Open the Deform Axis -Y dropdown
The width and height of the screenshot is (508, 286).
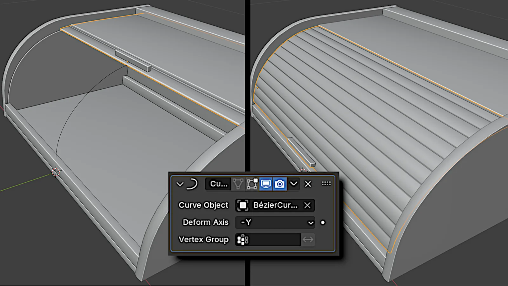point(275,222)
